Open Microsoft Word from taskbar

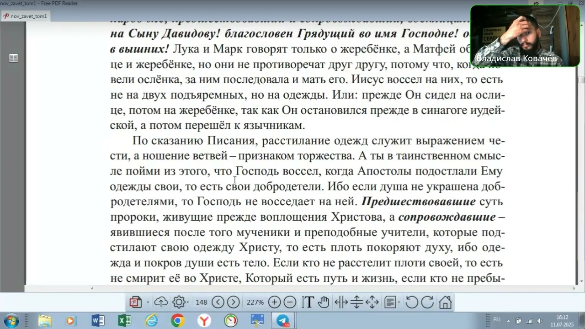[x=98, y=321]
